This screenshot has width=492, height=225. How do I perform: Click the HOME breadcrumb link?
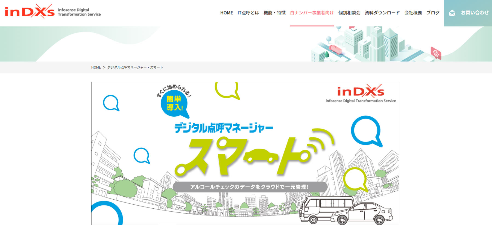pos(96,67)
